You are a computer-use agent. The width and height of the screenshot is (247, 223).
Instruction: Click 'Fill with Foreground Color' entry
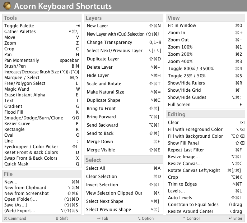tap(205, 129)
